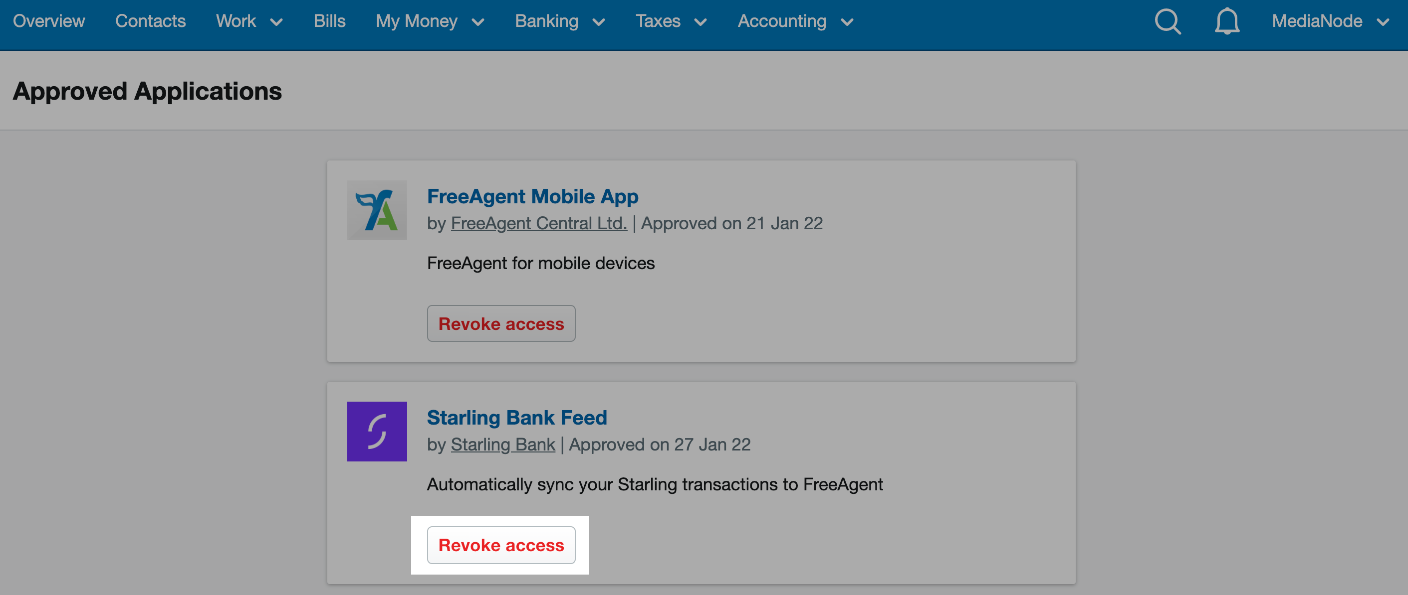Expand the MediaNode account dropdown
Image resolution: width=1408 pixels, height=595 pixels.
(1332, 20)
